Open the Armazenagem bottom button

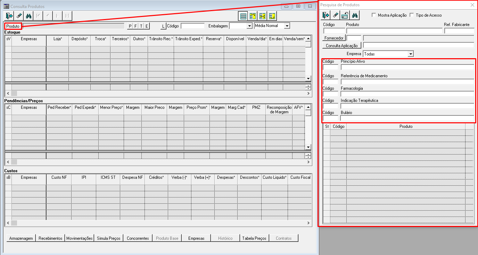point(21,238)
